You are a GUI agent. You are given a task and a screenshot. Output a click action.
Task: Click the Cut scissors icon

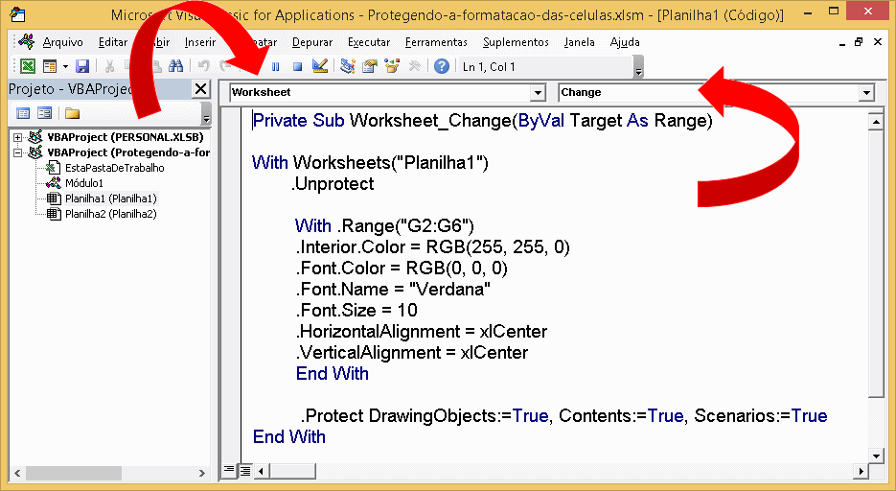pos(109,66)
